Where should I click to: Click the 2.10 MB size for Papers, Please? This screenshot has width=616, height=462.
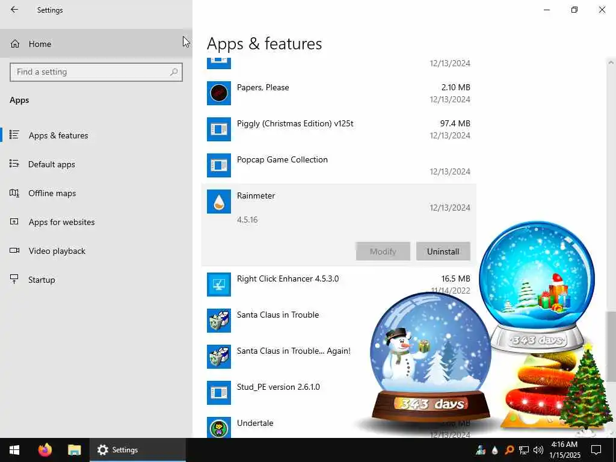(x=456, y=87)
